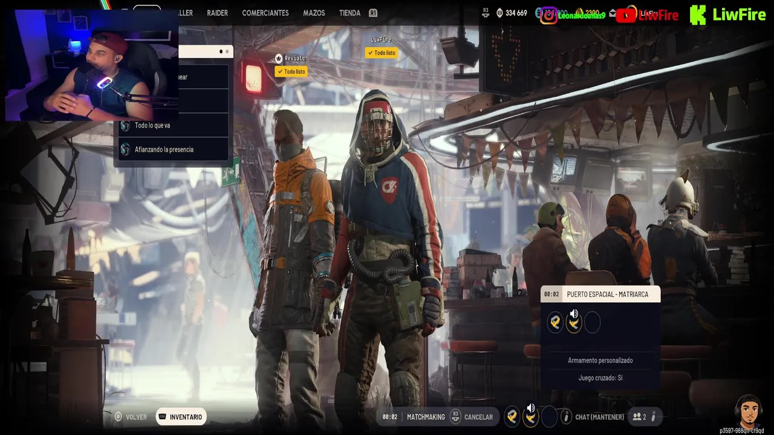Click Armamento personalizado text
This screenshot has width=774, height=435.
click(600, 360)
